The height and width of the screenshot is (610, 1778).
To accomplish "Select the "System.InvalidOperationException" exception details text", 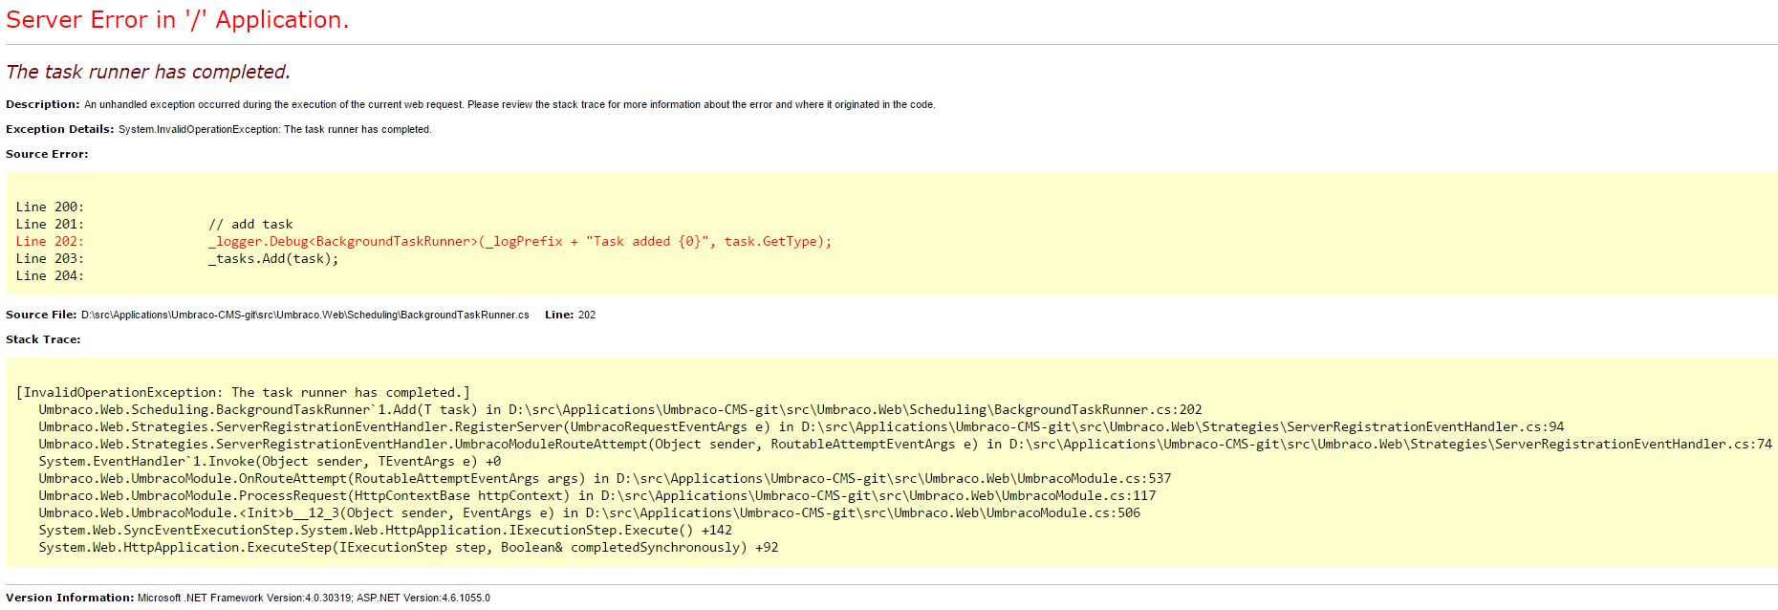I will (275, 129).
